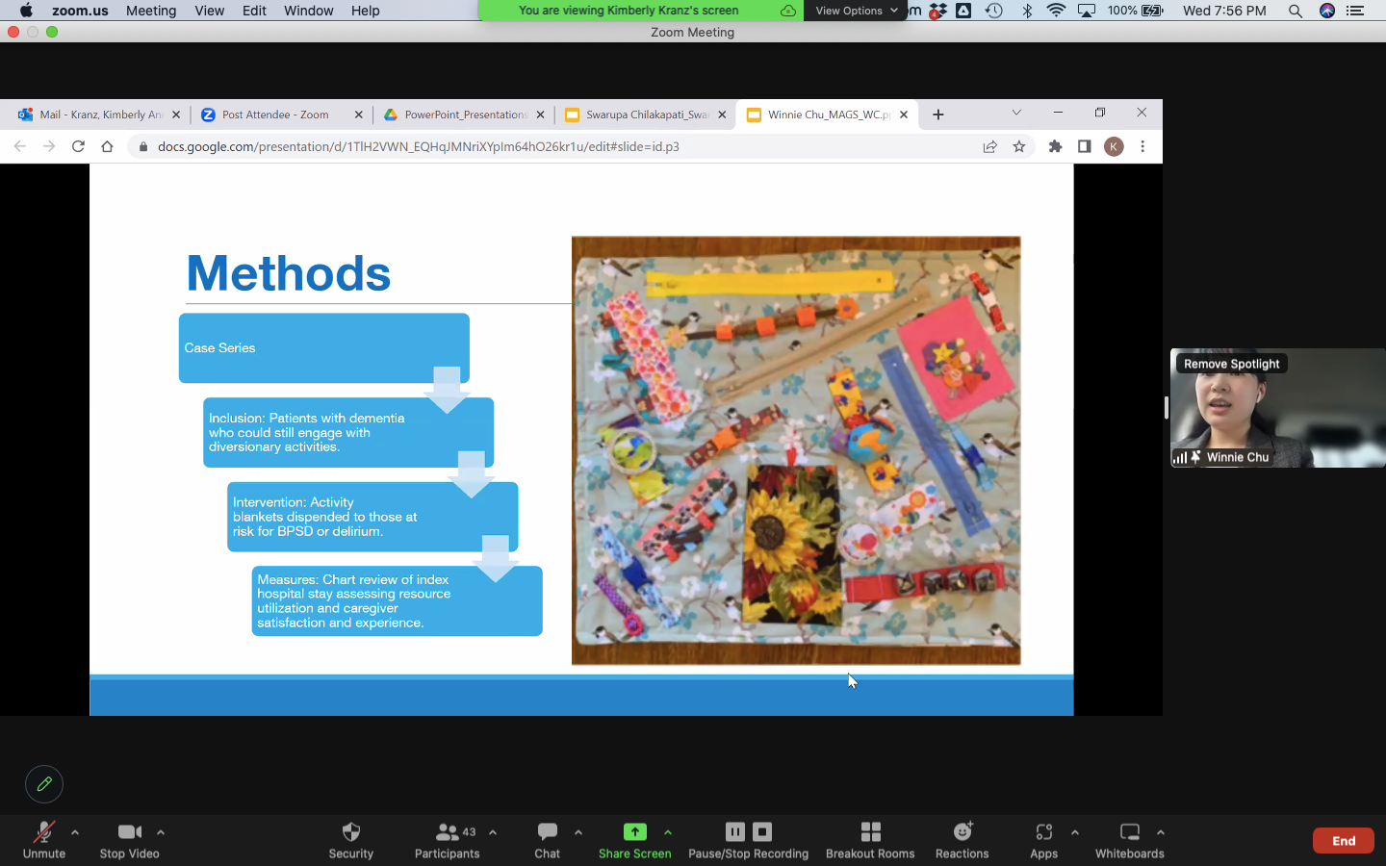Open the Dropbox menu bar icon
The width and height of the screenshot is (1386, 866).
(937, 11)
